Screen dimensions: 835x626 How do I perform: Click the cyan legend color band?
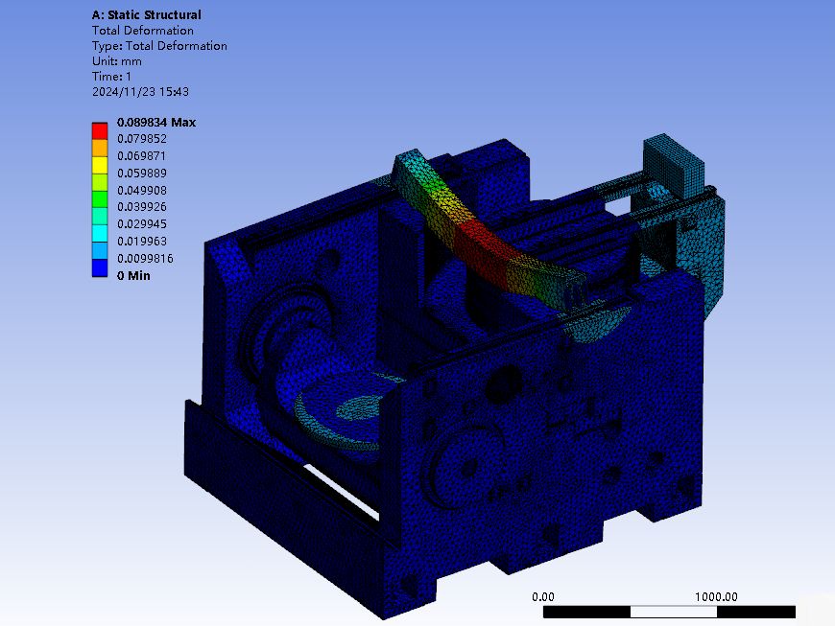pyautogui.click(x=100, y=233)
